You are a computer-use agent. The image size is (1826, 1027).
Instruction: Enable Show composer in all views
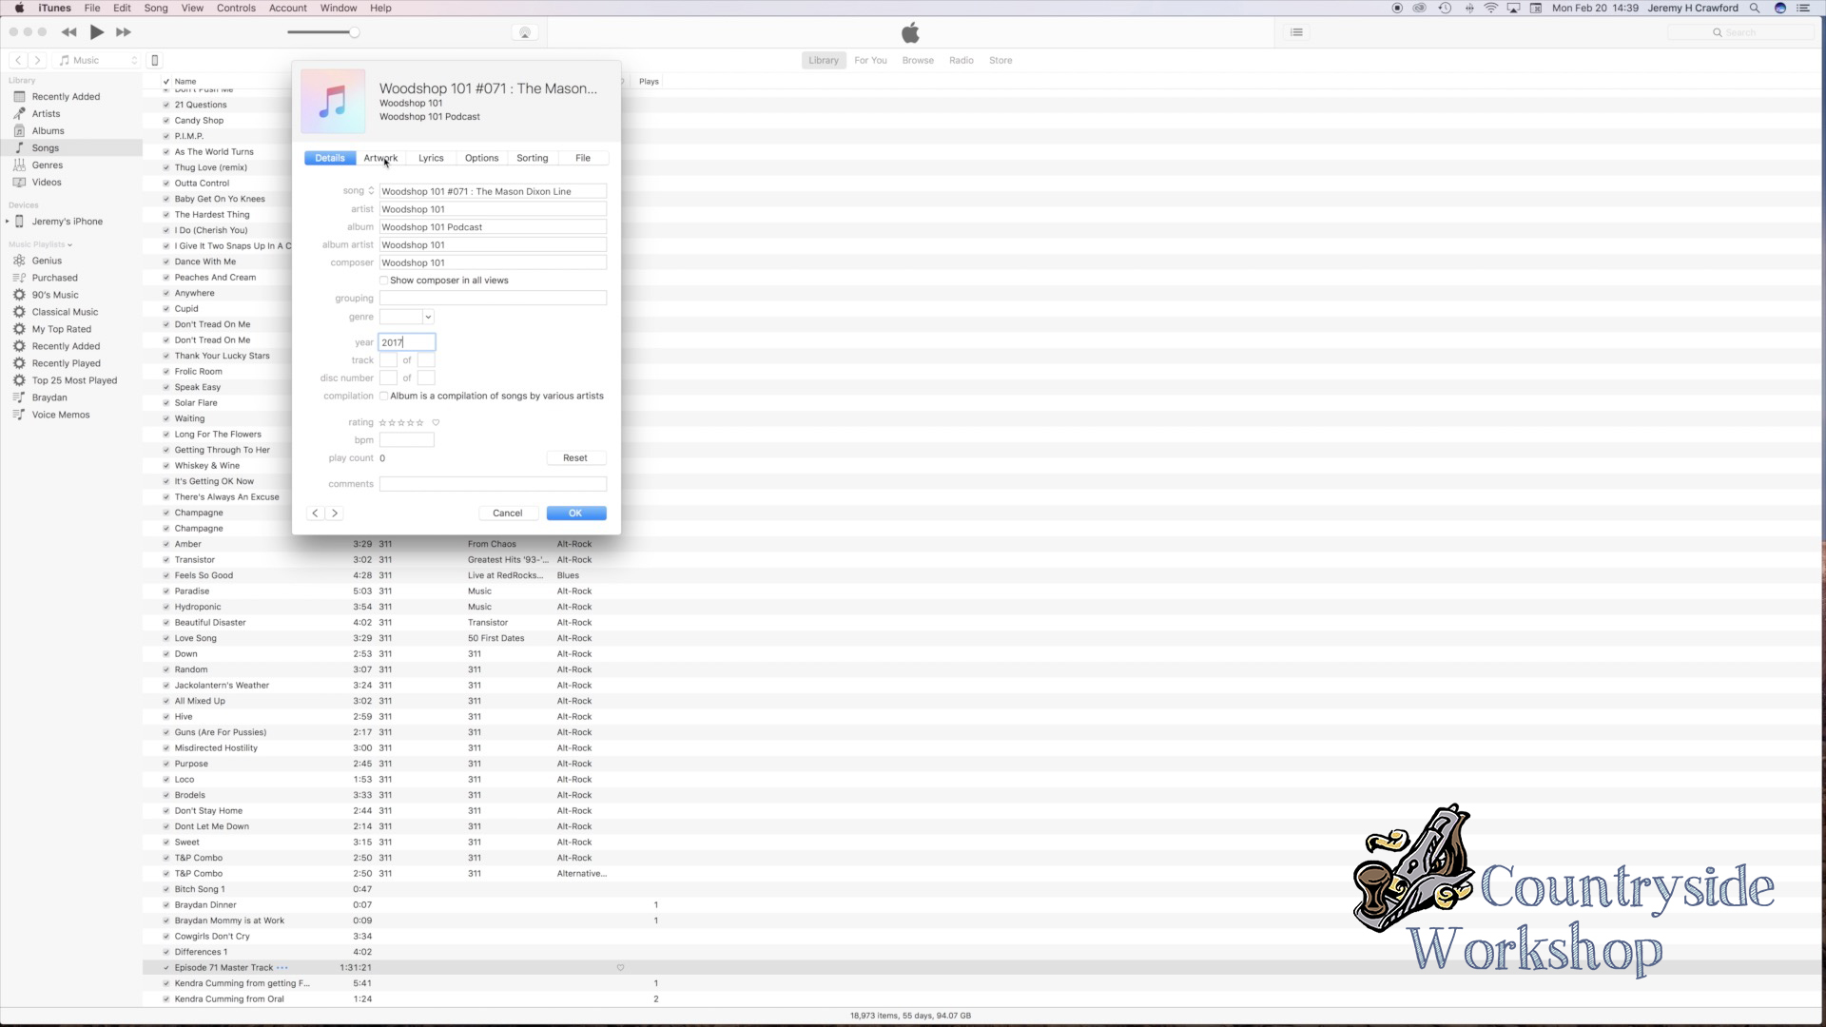click(384, 281)
